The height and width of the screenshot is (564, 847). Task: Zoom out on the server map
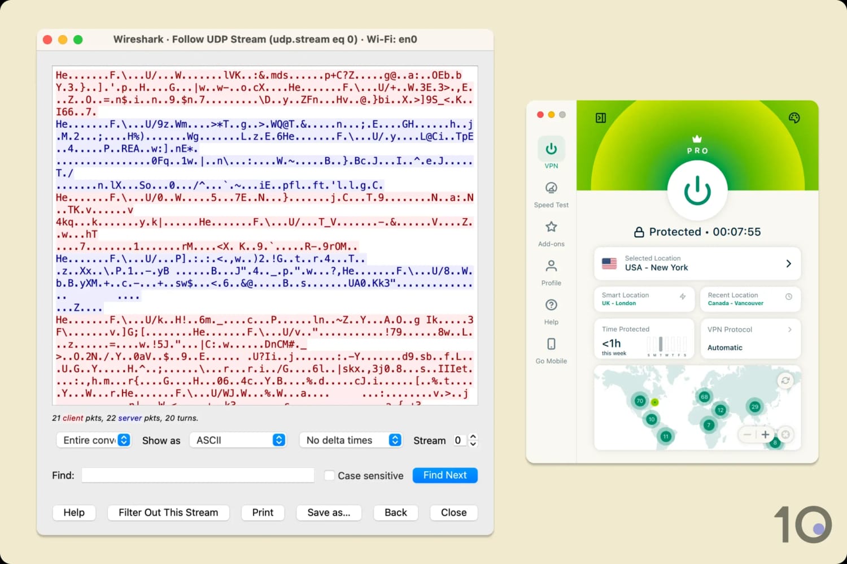click(x=747, y=435)
